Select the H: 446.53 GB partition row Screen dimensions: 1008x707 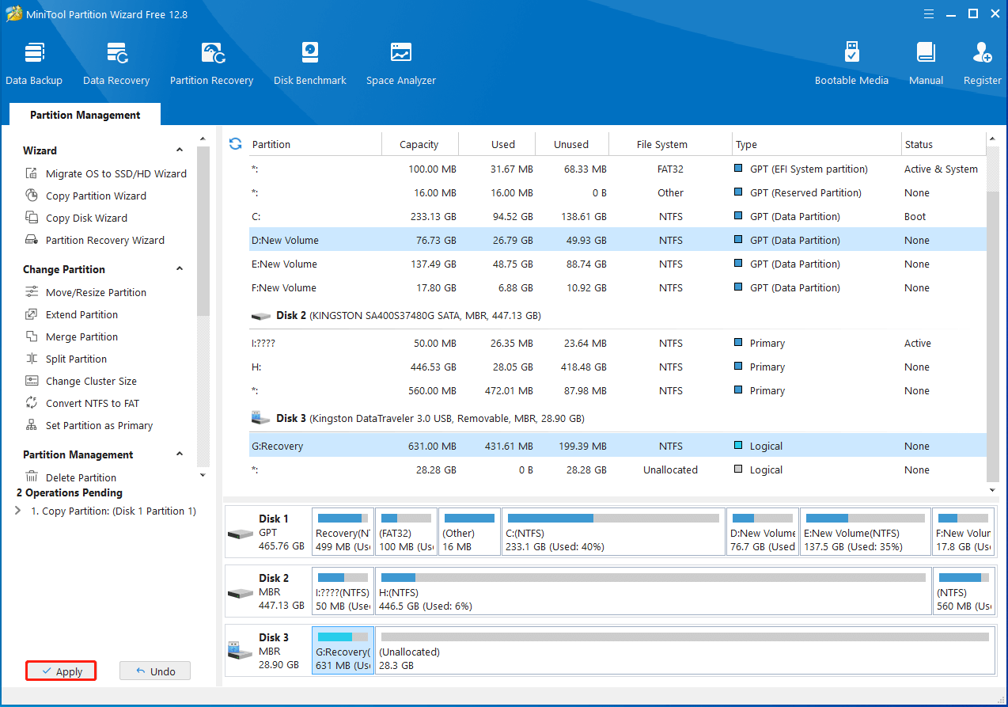click(x=617, y=367)
